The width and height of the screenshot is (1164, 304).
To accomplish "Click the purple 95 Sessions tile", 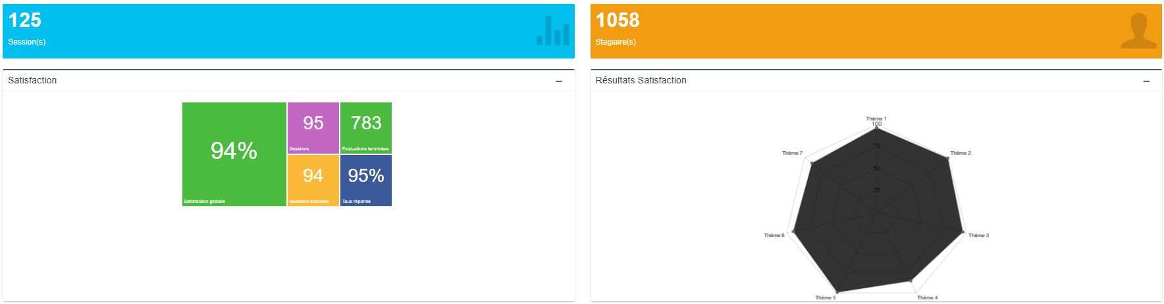I will 313,127.
